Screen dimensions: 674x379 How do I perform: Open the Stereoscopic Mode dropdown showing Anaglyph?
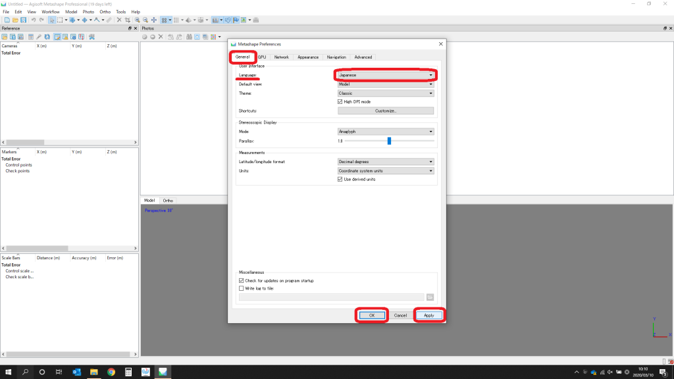point(386,132)
